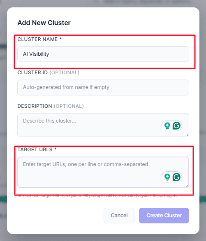This screenshot has width=206, height=241.
Task: Click the CLUSTER ID label text
Action: pyautogui.click(x=32, y=73)
